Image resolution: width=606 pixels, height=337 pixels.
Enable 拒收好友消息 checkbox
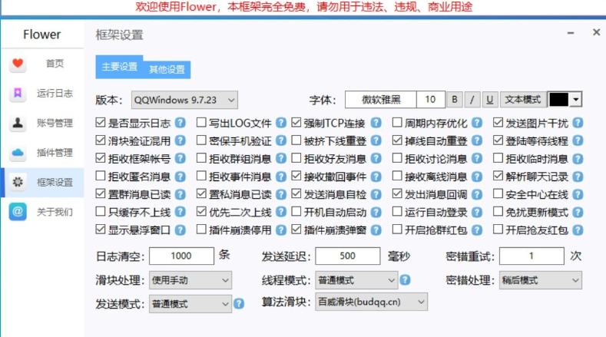[x=296, y=158]
